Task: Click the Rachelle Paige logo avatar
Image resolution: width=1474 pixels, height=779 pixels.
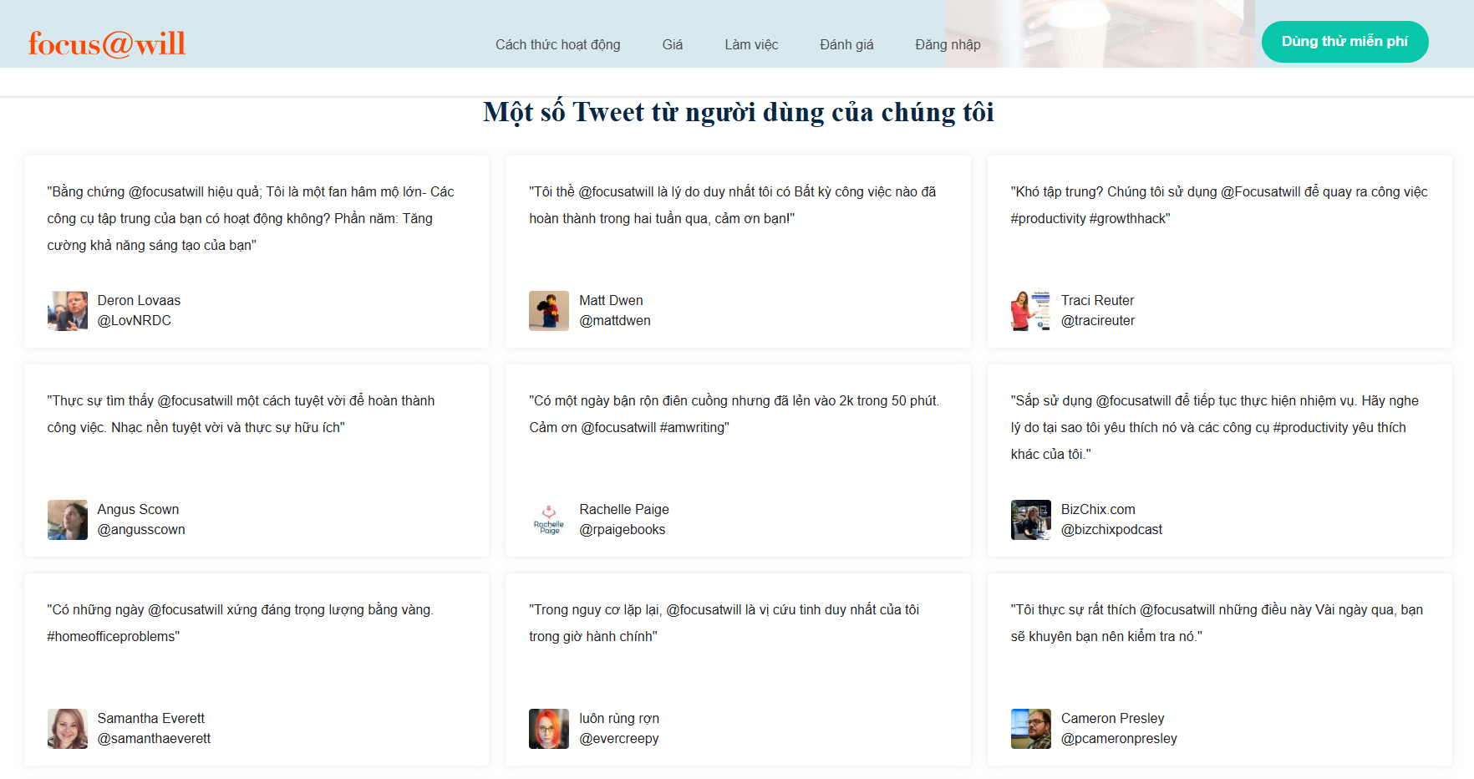Action: pyautogui.click(x=549, y=520)
